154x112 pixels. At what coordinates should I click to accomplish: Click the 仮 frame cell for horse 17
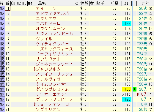2,89
